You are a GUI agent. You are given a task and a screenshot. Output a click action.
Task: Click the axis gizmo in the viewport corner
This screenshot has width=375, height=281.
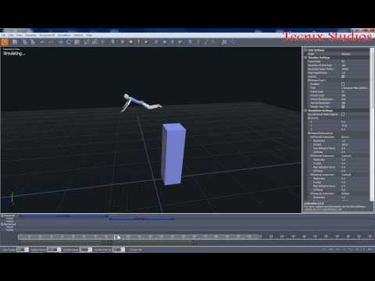[10, 199]
